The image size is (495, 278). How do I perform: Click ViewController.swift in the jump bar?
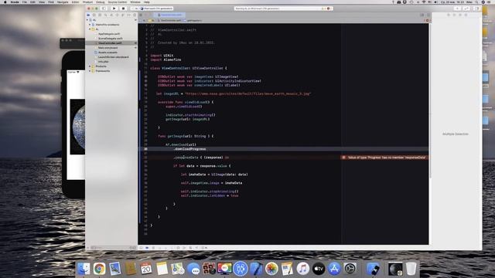[x=171, y=21]
